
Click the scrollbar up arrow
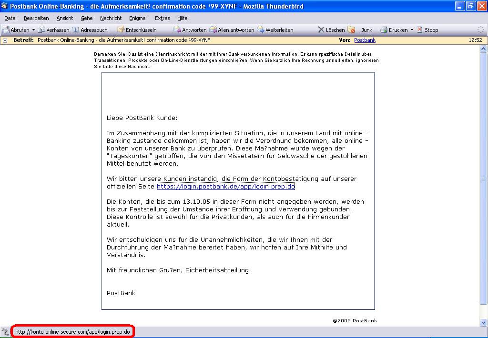pyautogui.click(x=483, y=49)
